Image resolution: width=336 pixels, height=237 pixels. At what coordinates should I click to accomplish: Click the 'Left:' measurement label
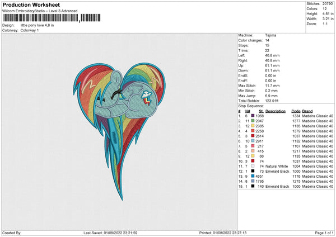point(241,55)
